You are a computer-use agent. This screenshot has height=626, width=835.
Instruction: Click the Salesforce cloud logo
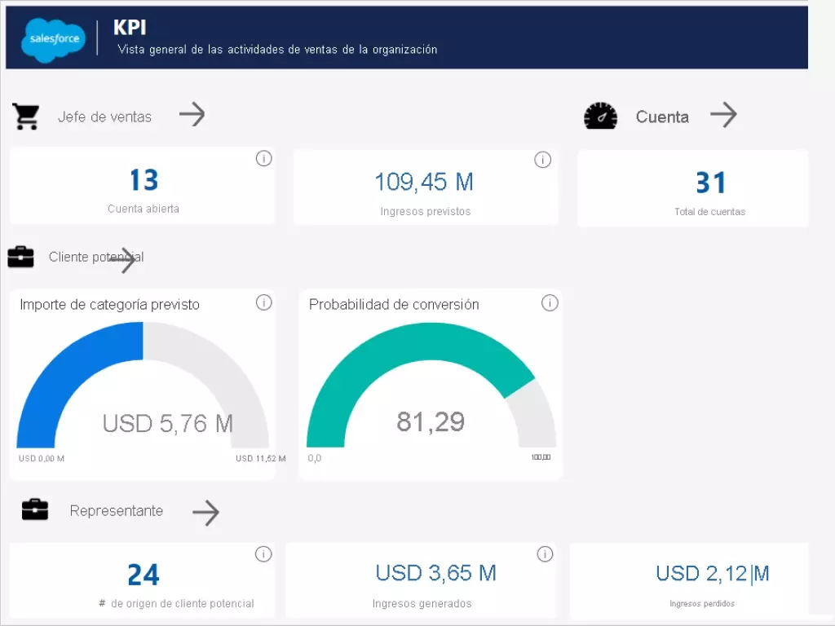click(x=52, y=38)
